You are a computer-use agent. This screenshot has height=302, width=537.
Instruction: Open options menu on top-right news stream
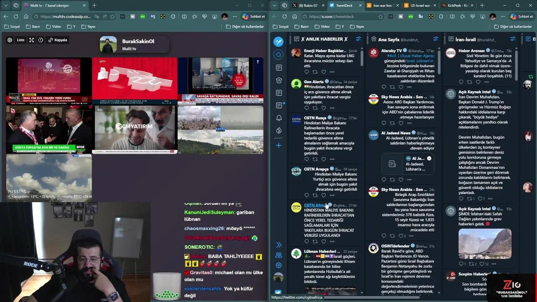pyautogui.click(x=258, y=62)
